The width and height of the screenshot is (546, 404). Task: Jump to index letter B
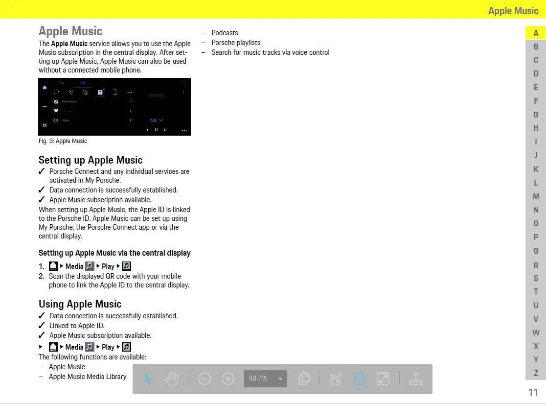[x=536, y=47]
